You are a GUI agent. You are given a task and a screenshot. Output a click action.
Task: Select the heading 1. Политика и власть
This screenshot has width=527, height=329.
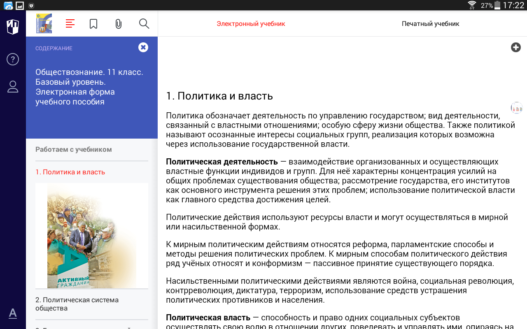coord(219,96)
